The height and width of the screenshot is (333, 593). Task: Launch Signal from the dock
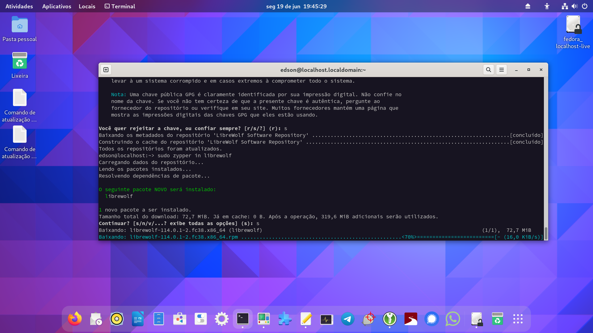432,319
